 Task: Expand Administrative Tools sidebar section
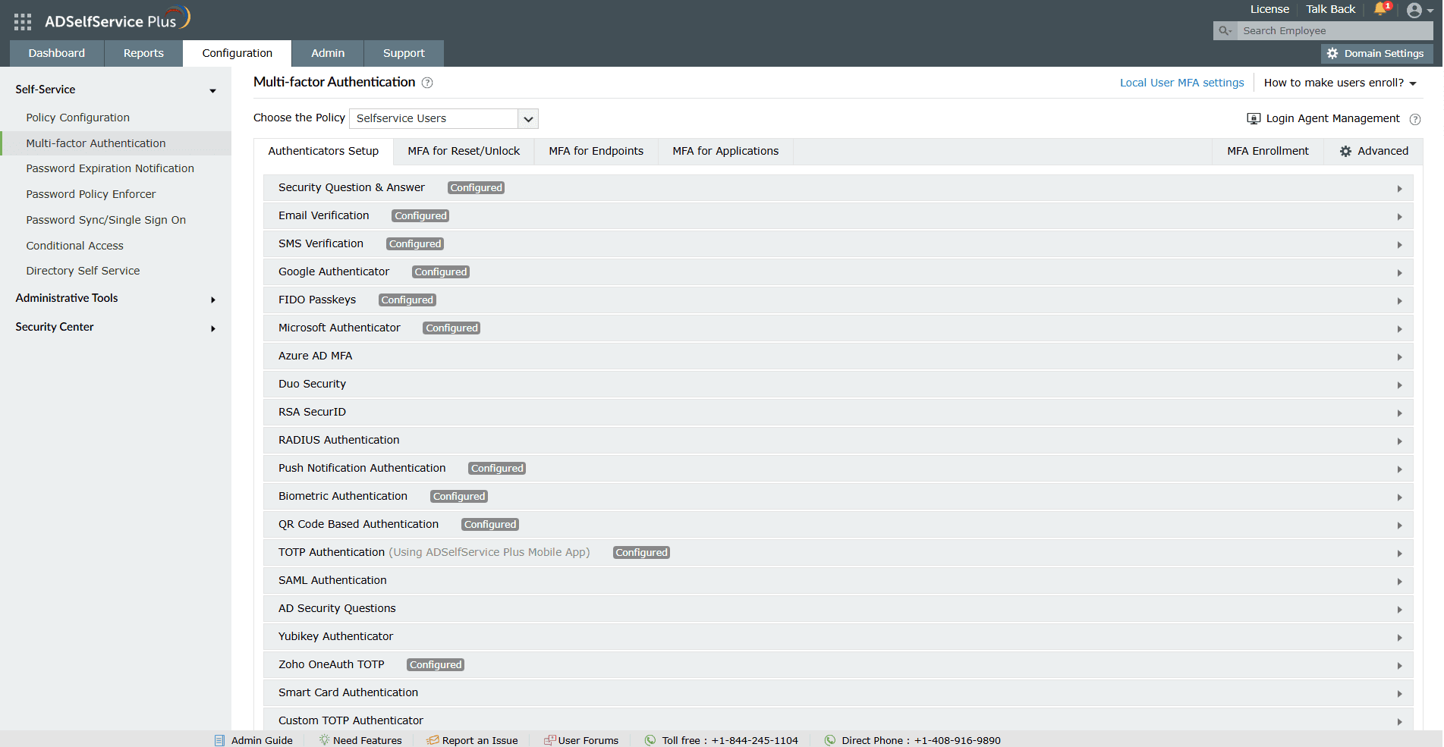[213, 300]
